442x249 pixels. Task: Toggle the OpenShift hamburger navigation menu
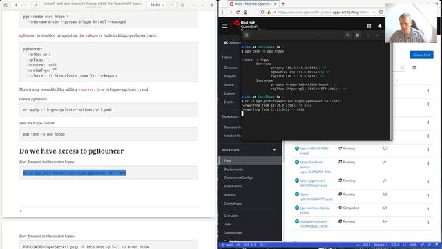click(x=224, y=26)
